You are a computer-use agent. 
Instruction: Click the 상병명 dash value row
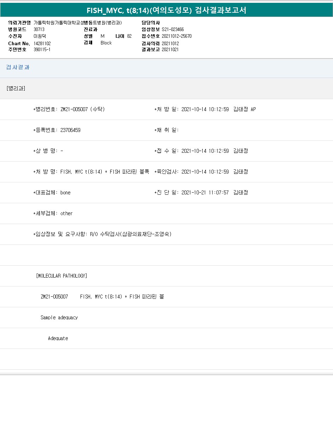click(48, 151)
